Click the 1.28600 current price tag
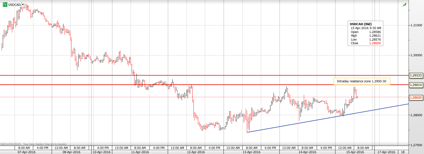The height and width of the screenshot is (154, 424). tap(416, 97)
